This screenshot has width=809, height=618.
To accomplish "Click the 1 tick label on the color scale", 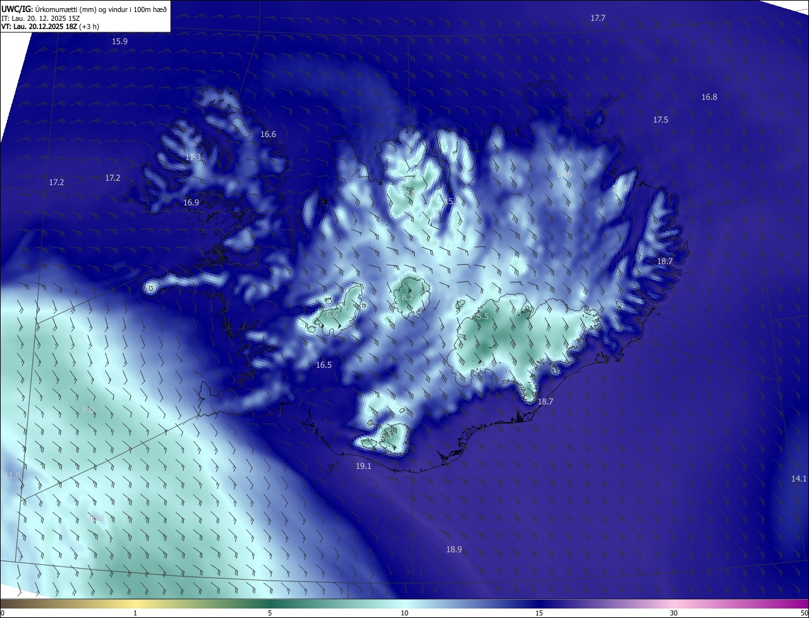I will pos(135,614).
